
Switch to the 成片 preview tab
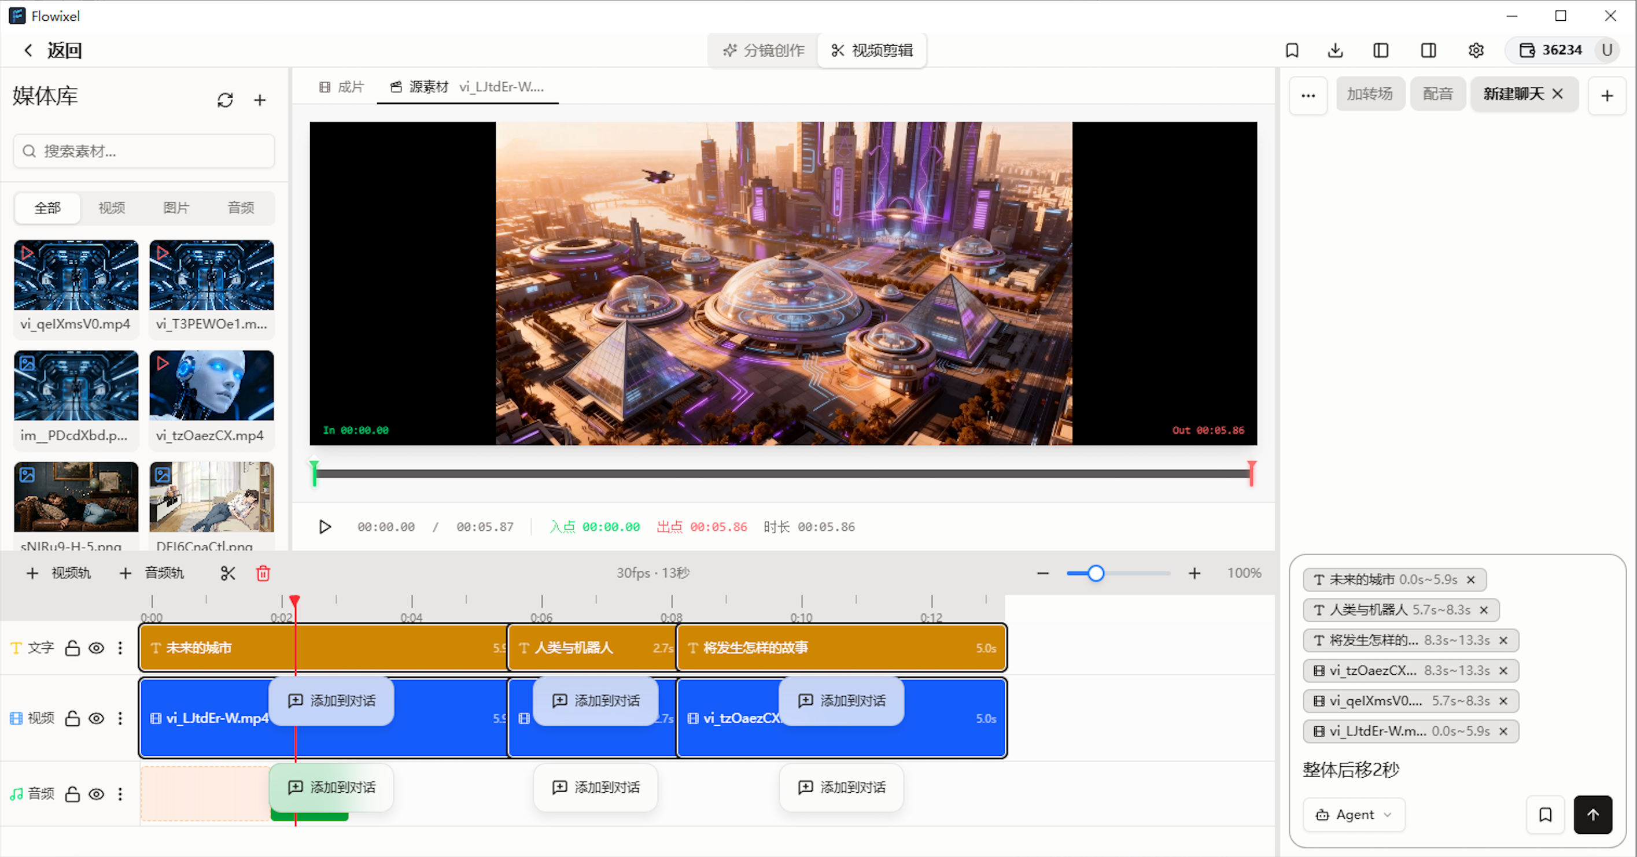click(x=342, y=87)
